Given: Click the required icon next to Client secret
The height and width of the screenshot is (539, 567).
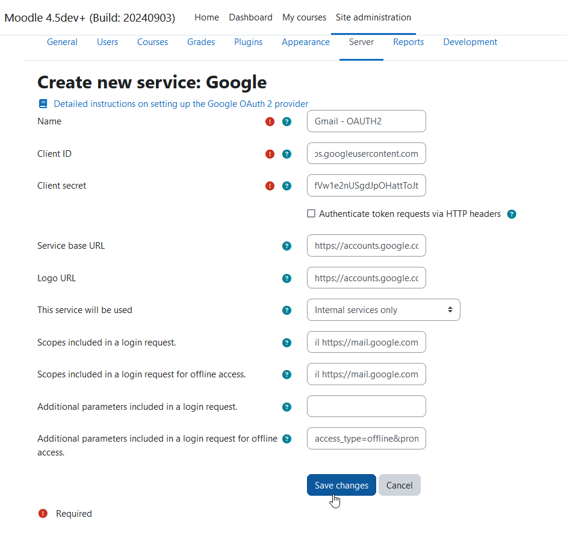Looking at the screenshot, I should click(x=270, y=186).
